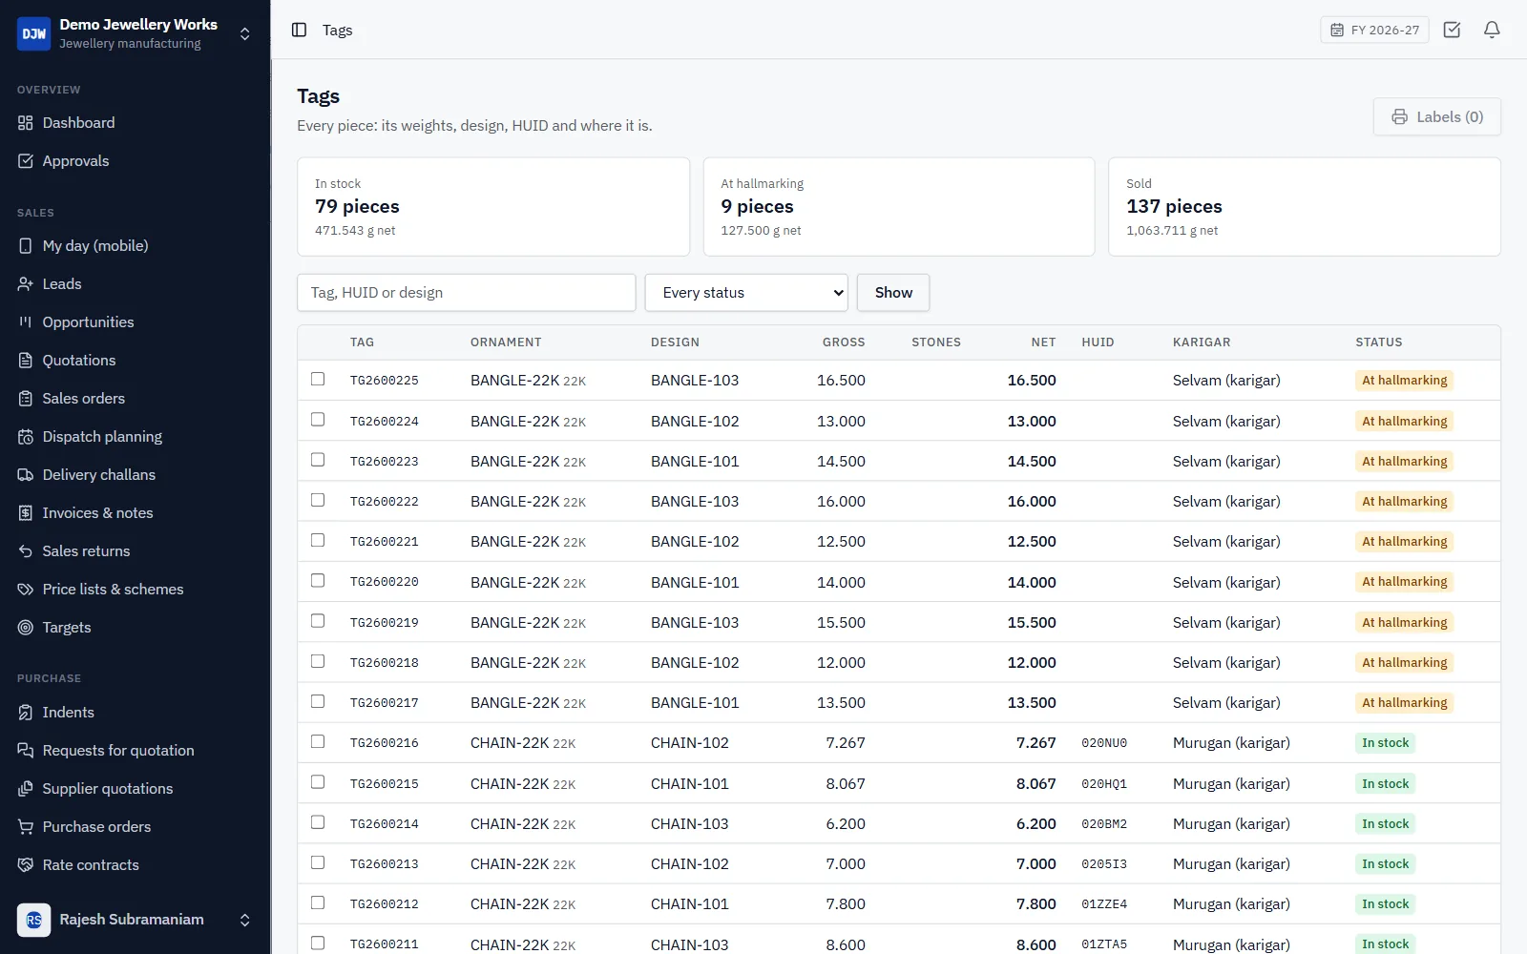Click the Invoices & notes icon
Image resolution: width=1527 pixels, height=954 pixels.
click(x=26, y=513)
